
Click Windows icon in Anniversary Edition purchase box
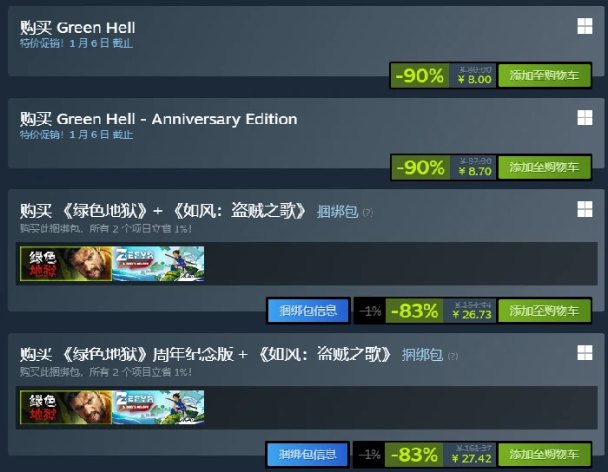(585, 118)
